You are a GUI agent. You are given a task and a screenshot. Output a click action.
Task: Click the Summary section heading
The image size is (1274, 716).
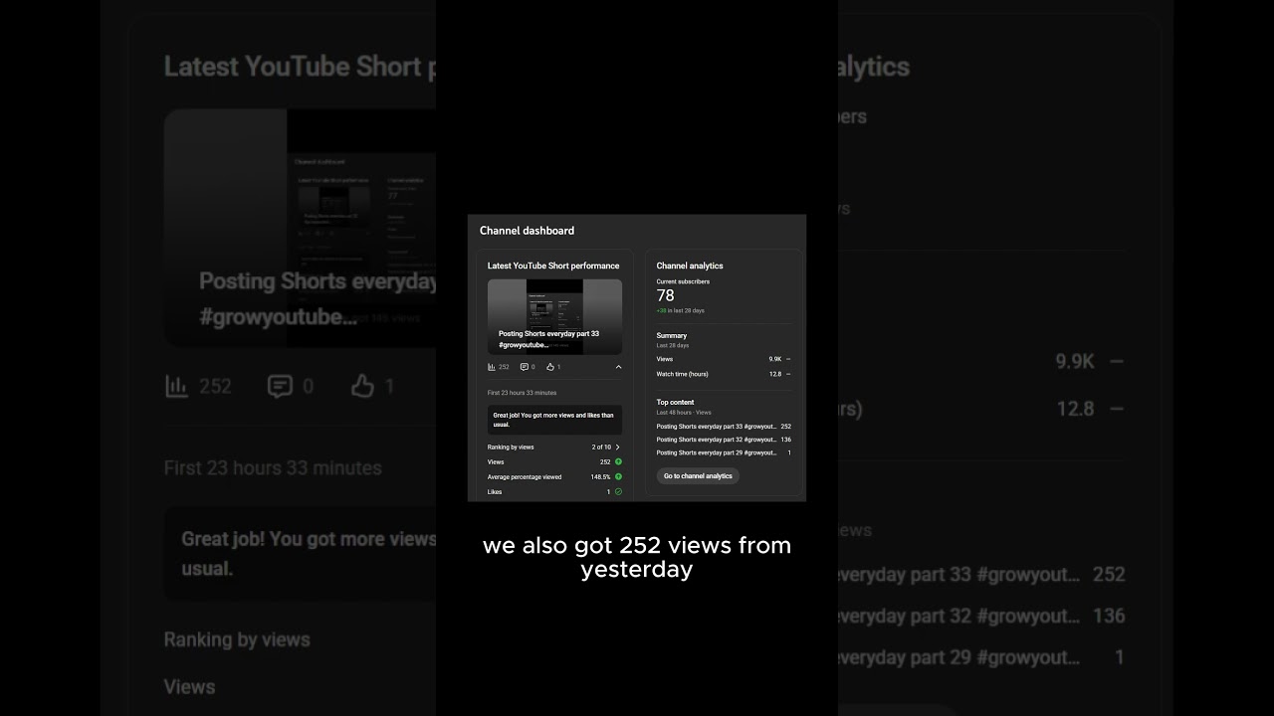pyautogui.click(x=672, y=335)
